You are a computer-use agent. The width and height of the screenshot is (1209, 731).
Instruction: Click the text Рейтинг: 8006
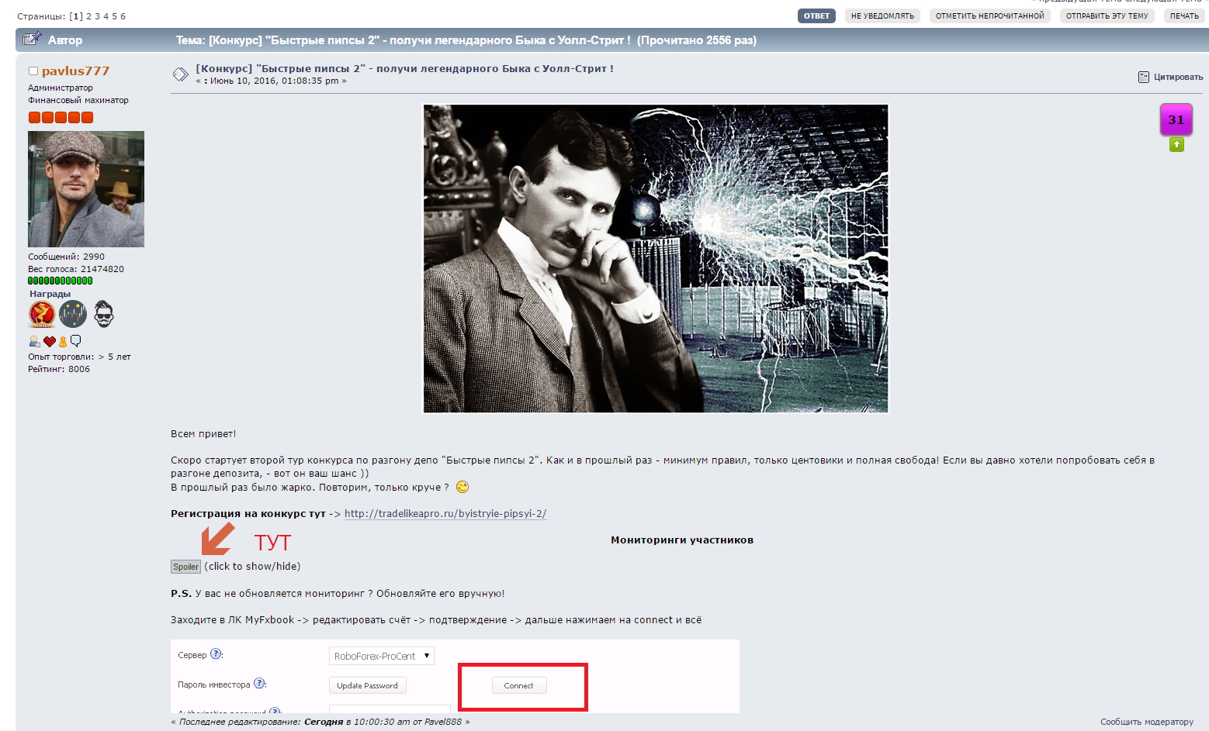coord(59,369)
